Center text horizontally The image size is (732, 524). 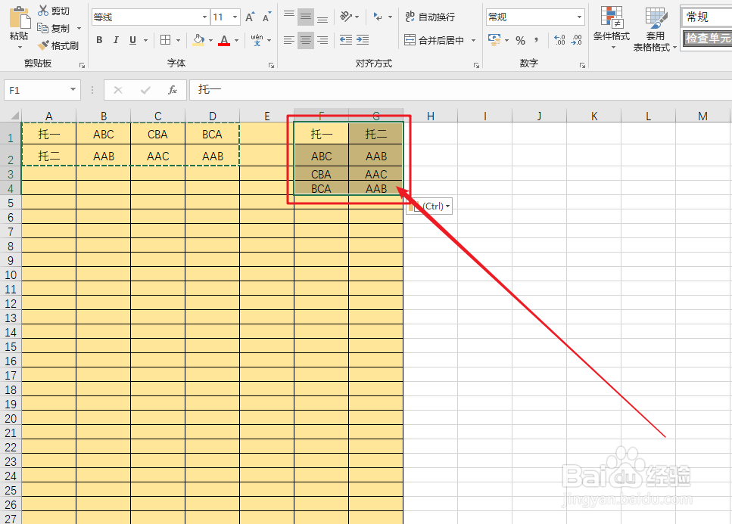(306, 40)
